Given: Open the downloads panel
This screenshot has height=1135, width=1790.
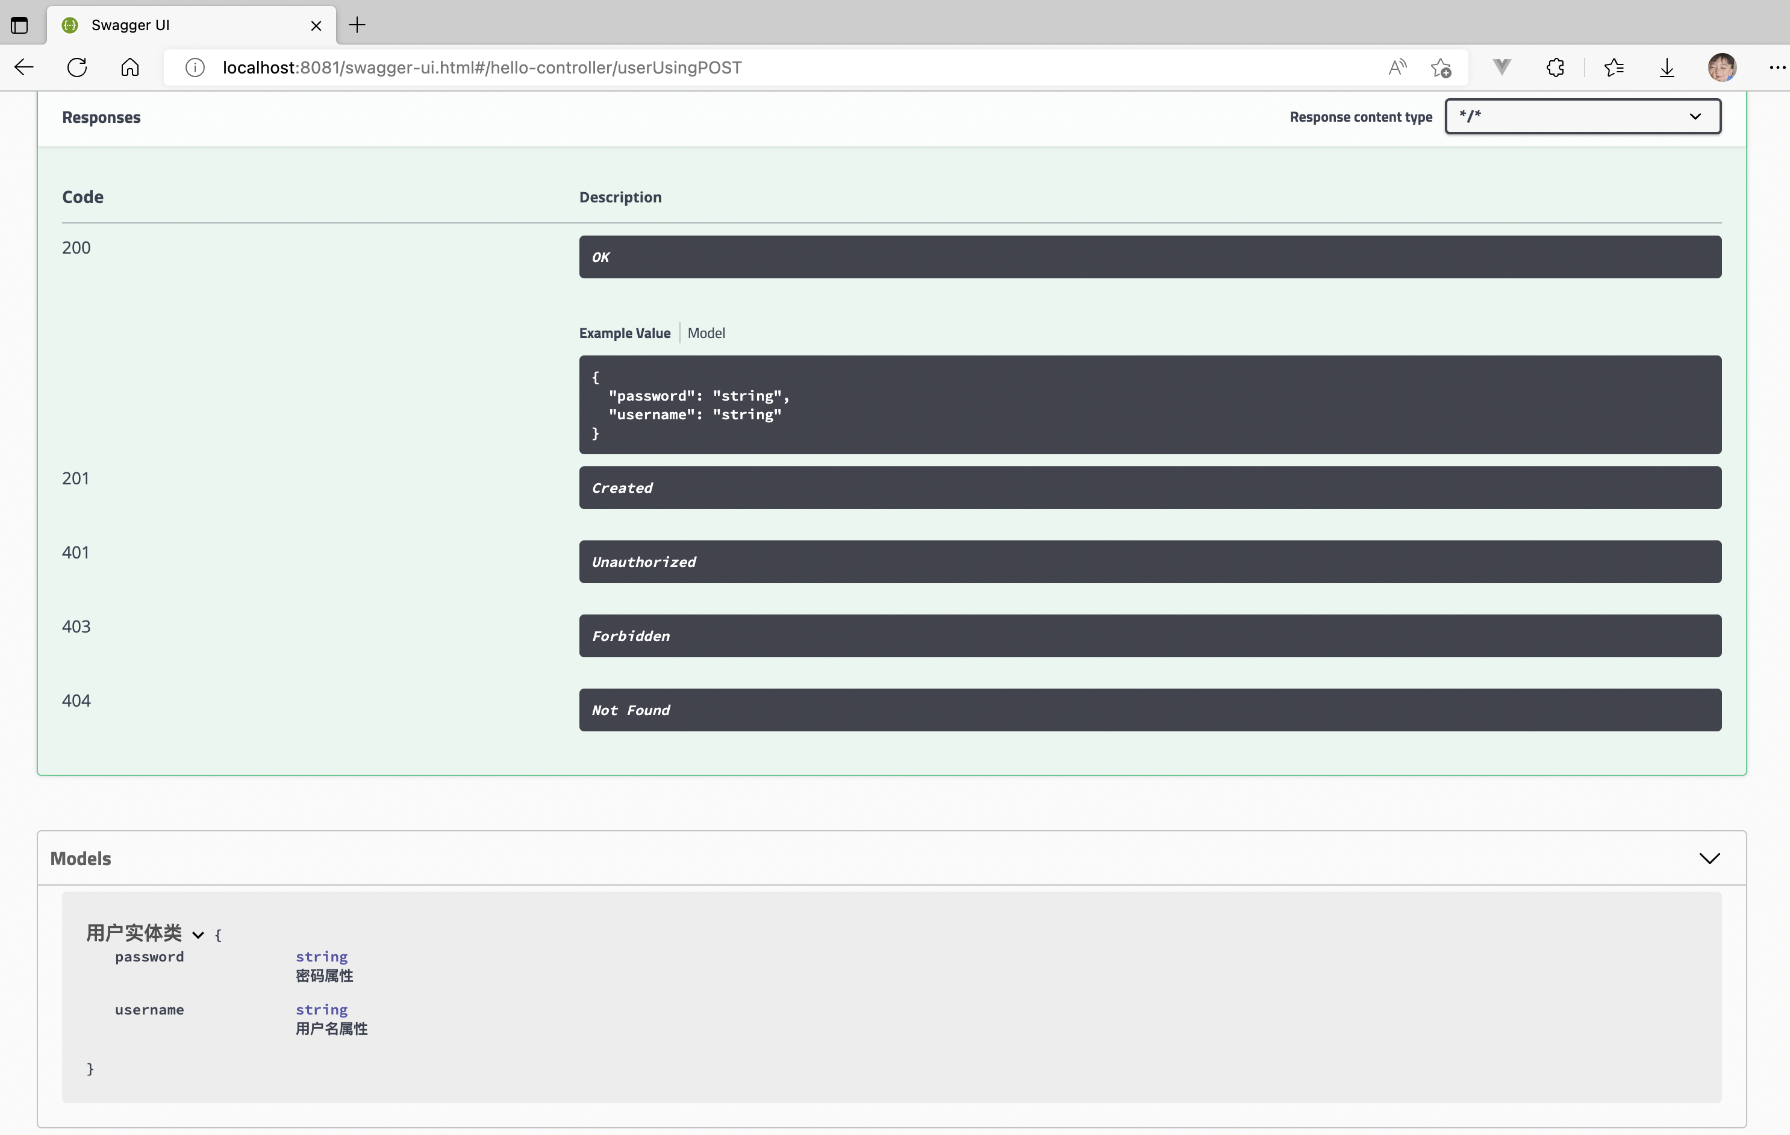Looking at the screenshot, I should coord(1667,67).
